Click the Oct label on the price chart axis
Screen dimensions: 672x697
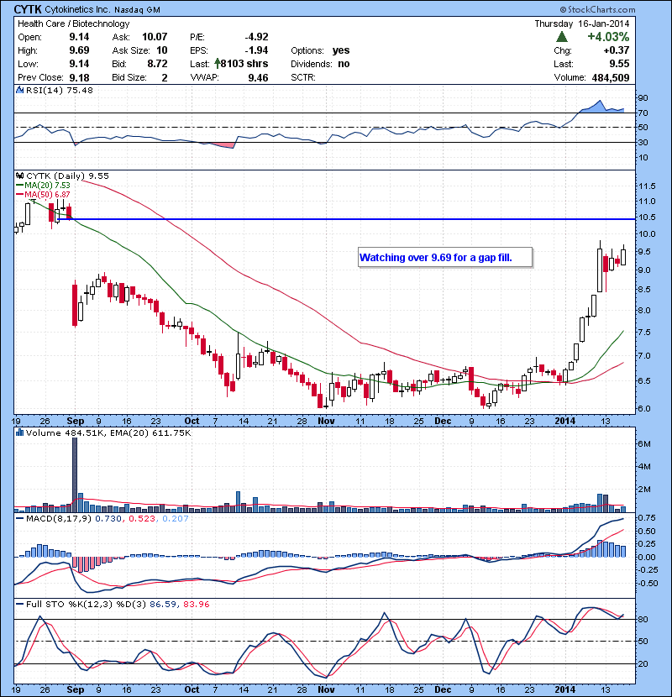(x=192, y=421)
